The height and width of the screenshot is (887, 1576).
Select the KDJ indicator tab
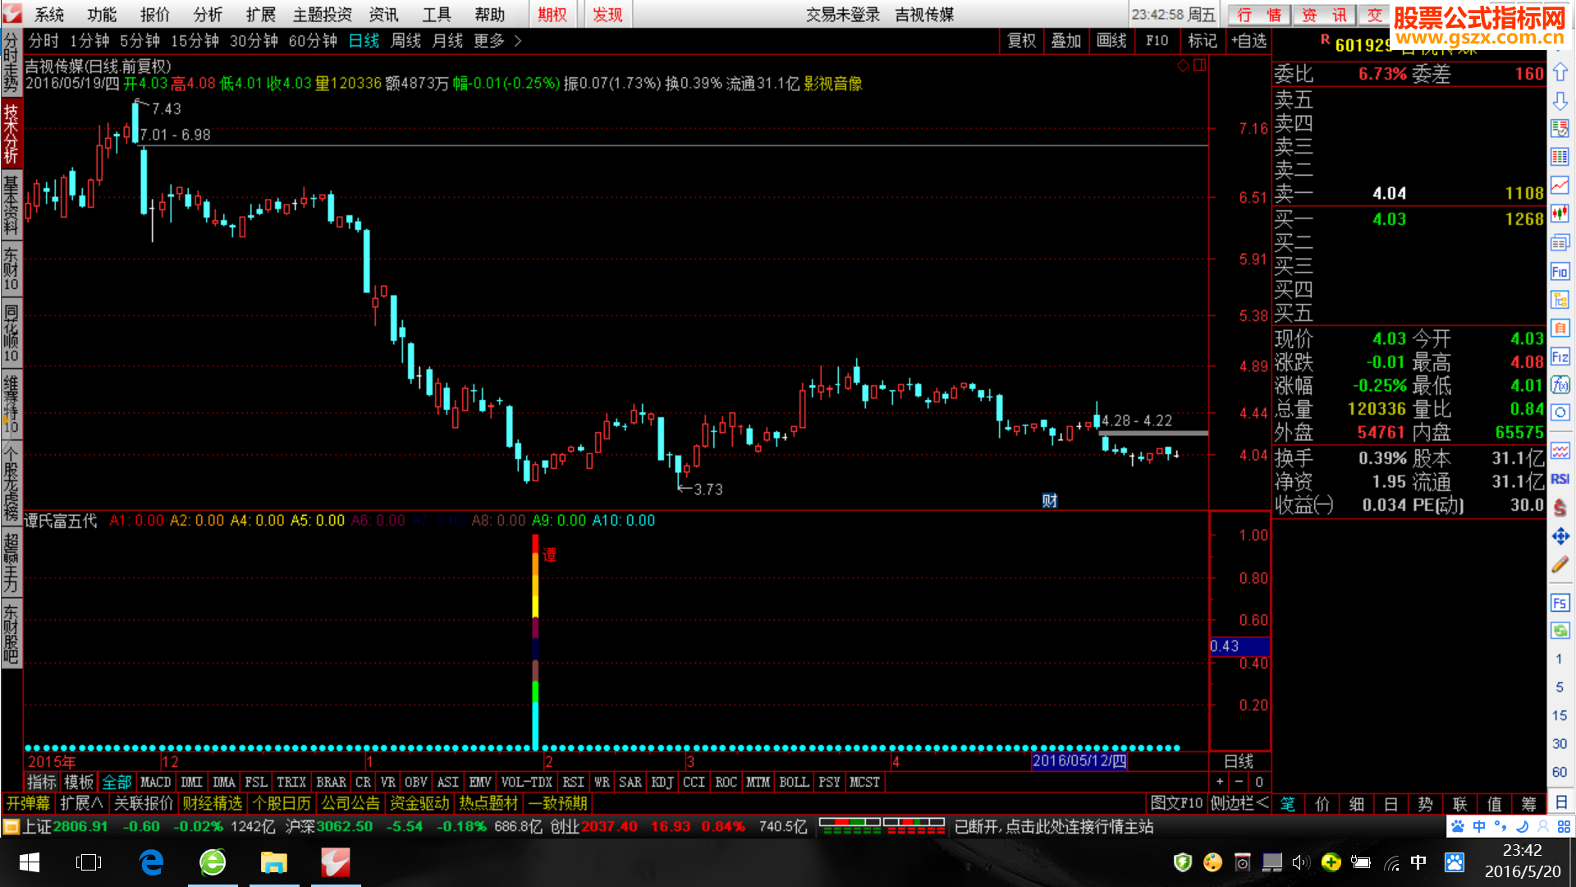pyautogui.click(x=662, y=782)
